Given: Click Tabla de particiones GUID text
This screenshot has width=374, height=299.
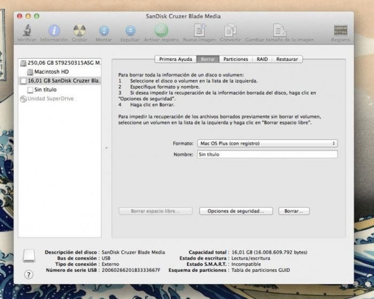Looking at the screenshot, I should (261, 270).
